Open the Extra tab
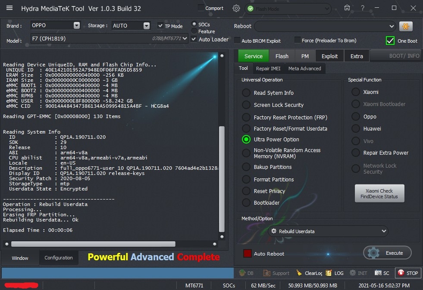This screenshot has width=423, height=290. 357,56
